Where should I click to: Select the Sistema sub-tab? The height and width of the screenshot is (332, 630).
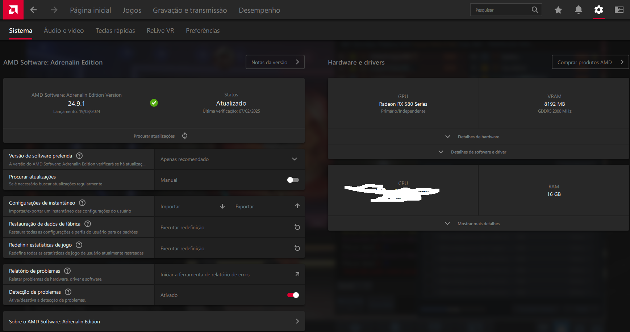coord(21,30)
